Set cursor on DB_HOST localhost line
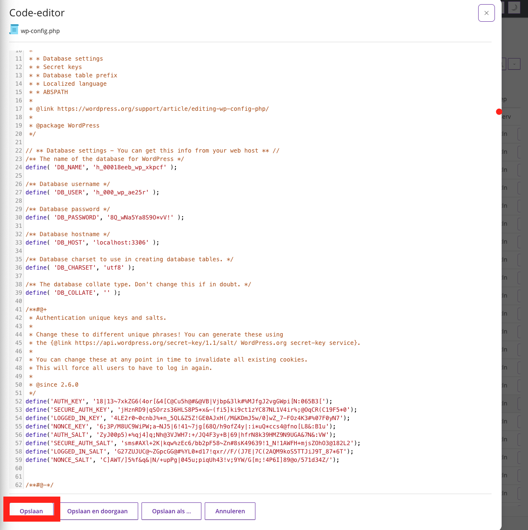This screenshot has height=530, width=528. 92,242
